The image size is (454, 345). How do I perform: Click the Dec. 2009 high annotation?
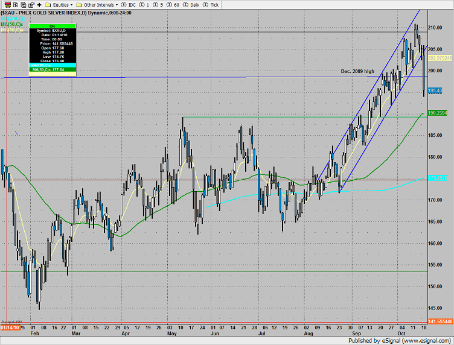click(x=356, y=71)
